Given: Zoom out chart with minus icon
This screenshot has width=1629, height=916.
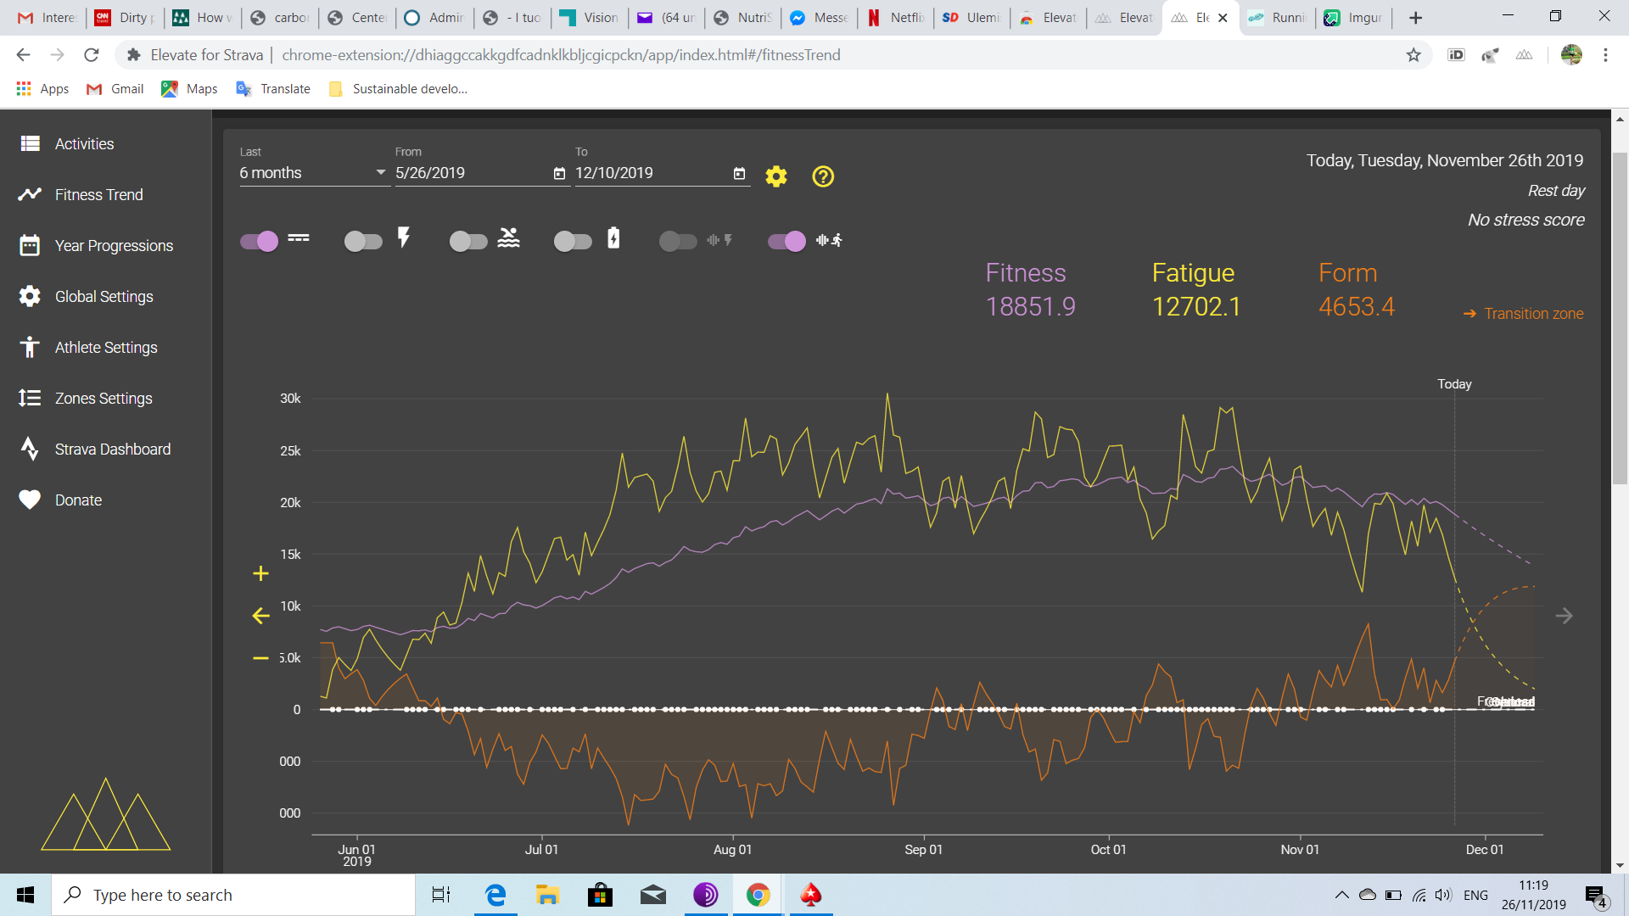Looking at the screenshot, I should coord(260,658).
